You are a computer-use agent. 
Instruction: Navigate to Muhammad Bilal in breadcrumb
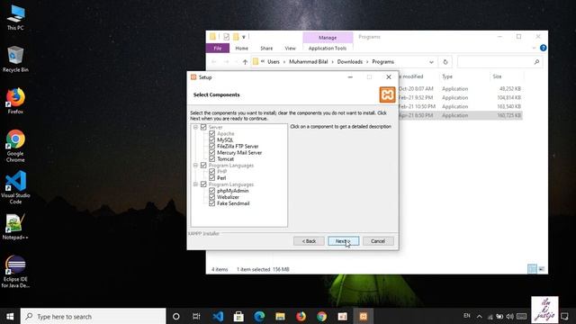[x=308, y=62]
